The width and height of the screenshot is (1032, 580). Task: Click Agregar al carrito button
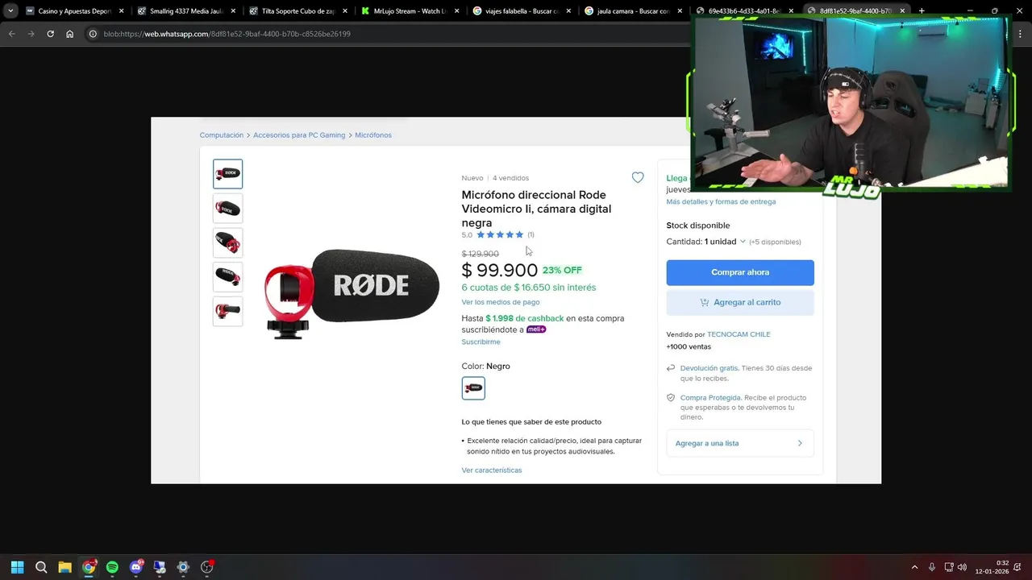pos(740,302)
